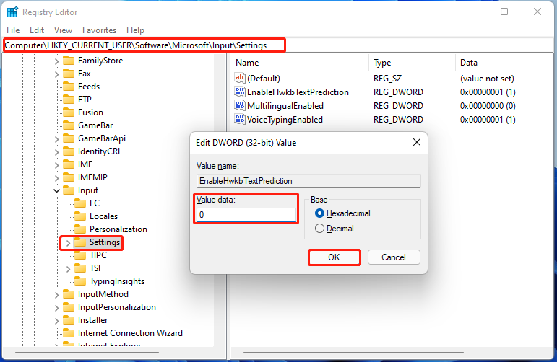The width and height of the screenshot is (557, 362).
Task: Click the VoiceTypingEnabled value name
Action: tap(285, 120)
